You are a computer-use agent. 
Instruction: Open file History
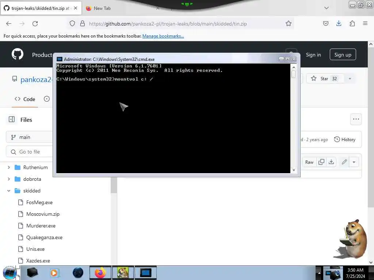pos(345,140)
